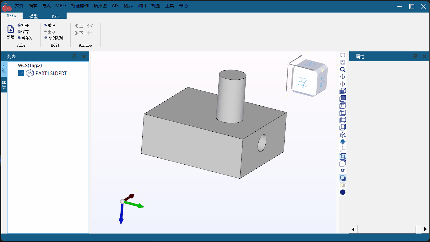Open the 视图 menu

[156, 6]
